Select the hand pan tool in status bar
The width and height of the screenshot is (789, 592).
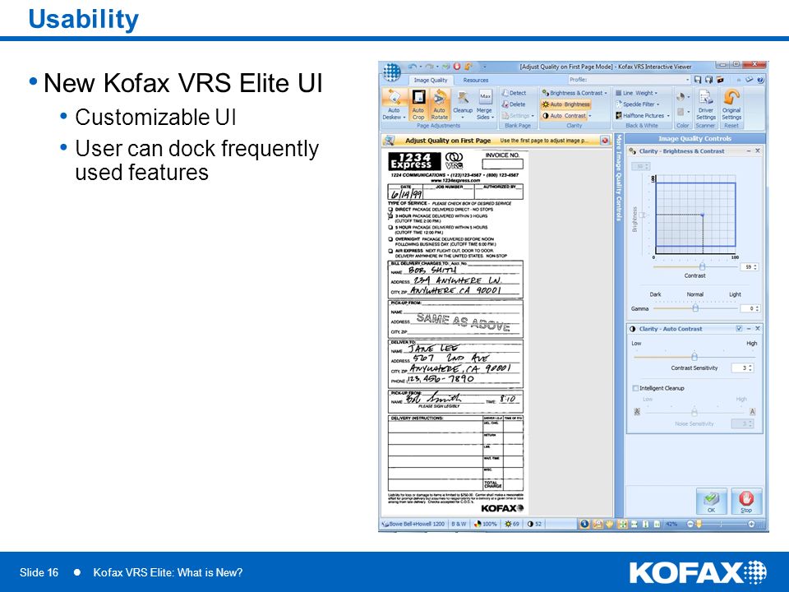tap(609, 524)
